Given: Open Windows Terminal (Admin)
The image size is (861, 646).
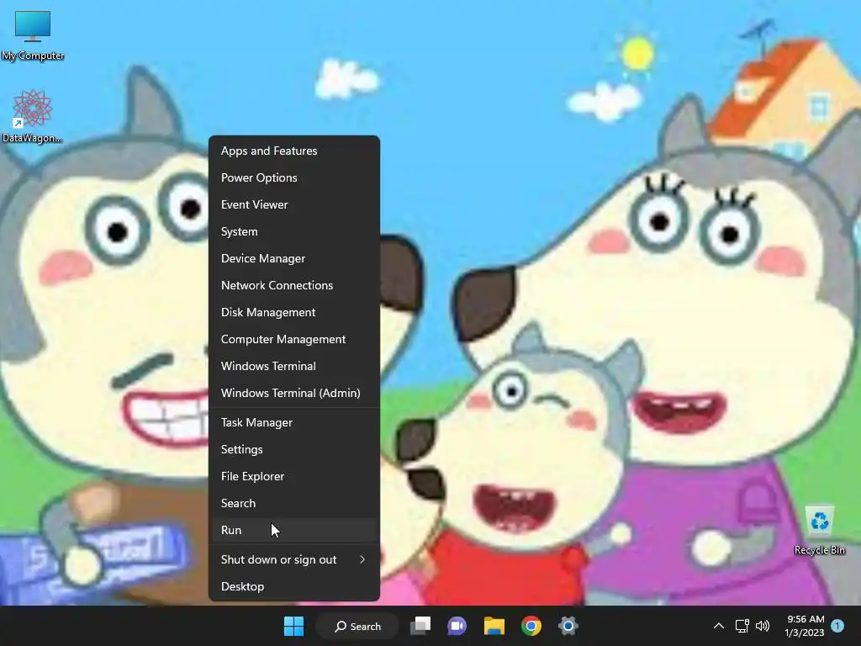Looking at the screenshot, I should 294,393.
